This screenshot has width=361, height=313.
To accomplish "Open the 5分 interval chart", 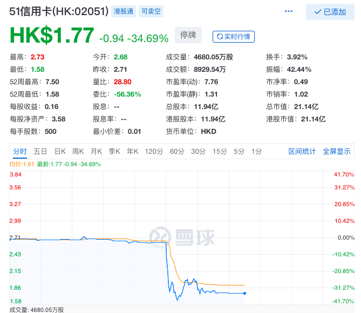I will coord(239,151).
